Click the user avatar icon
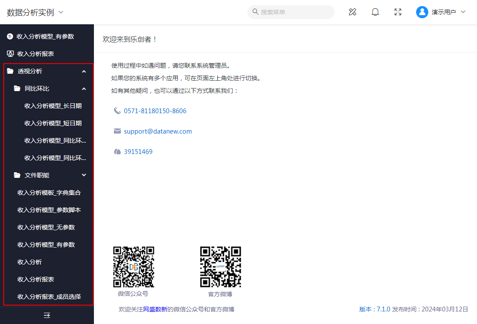 422,12
